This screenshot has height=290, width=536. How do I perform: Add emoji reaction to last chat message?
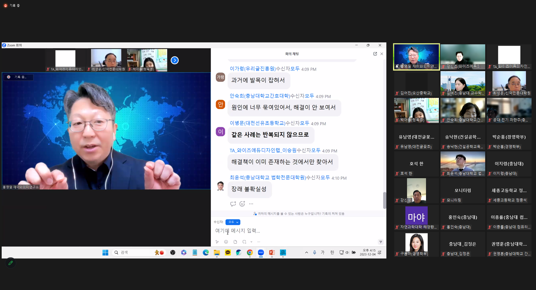242,204
